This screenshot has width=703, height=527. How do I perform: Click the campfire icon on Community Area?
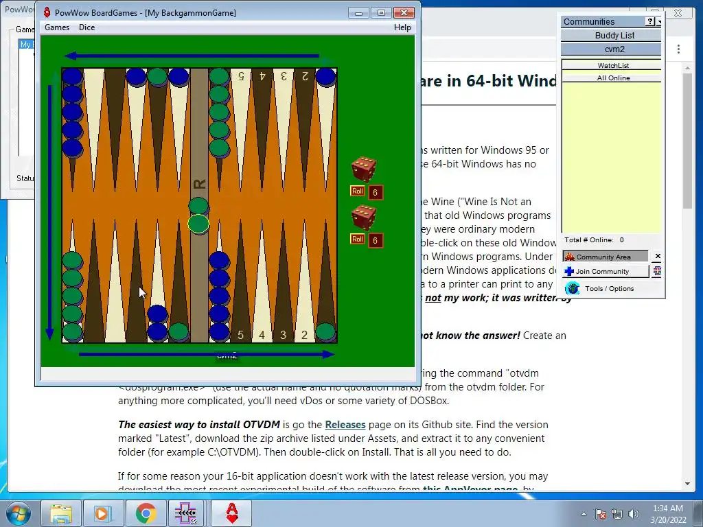(x=569, y=257)
